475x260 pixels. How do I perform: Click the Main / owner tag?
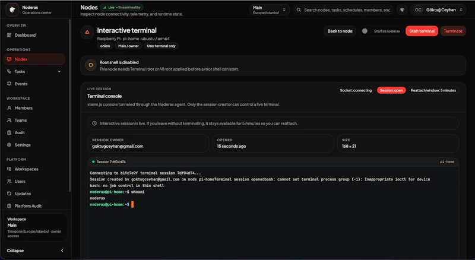click(x=128, y=46)
